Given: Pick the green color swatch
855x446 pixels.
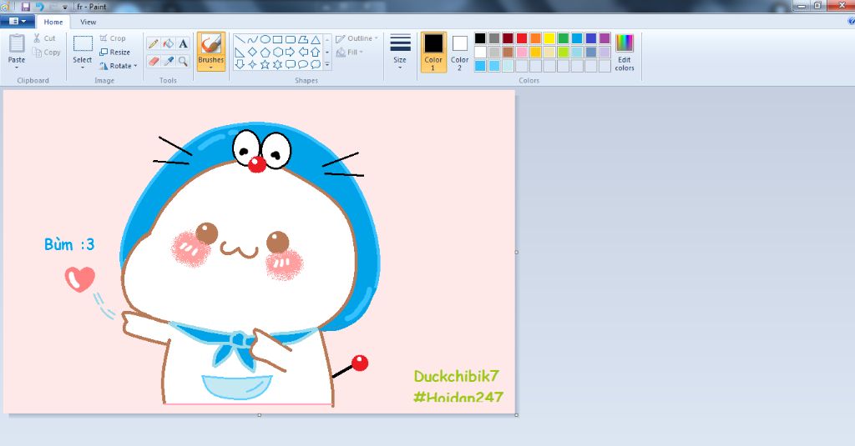Looking at the screenshot, I should (564, 38).
